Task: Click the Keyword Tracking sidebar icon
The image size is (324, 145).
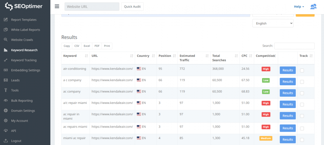Action: [x=5, y=60]
